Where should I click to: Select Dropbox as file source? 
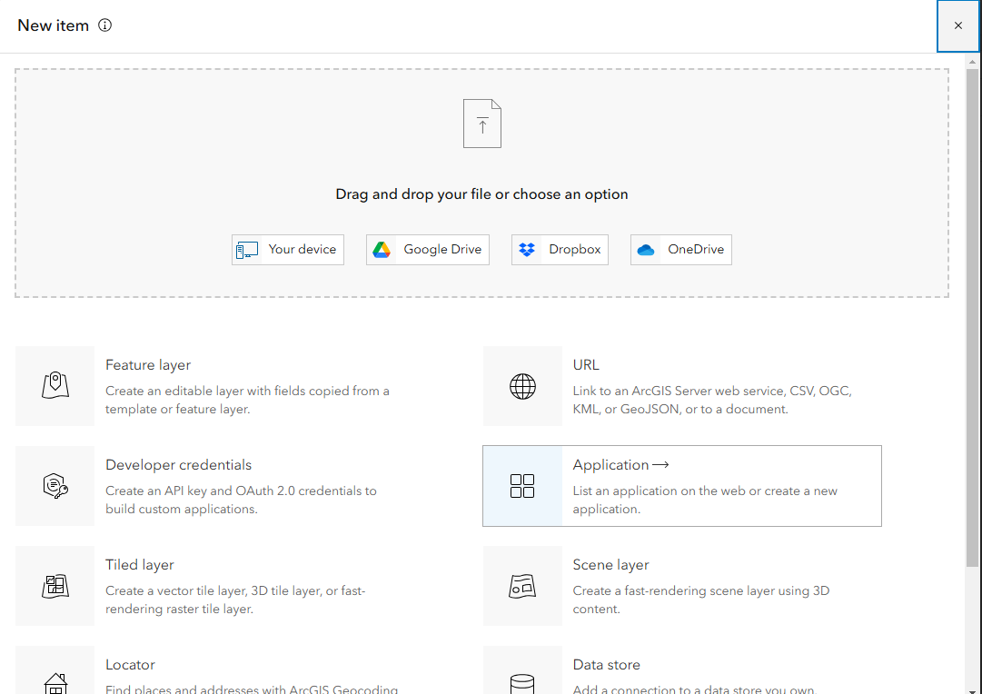coord(560,250)
